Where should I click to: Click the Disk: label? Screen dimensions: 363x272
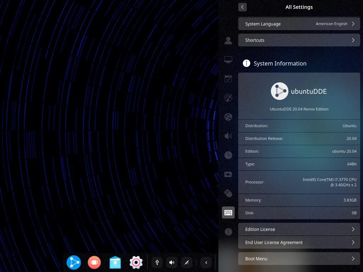[250, 213]
